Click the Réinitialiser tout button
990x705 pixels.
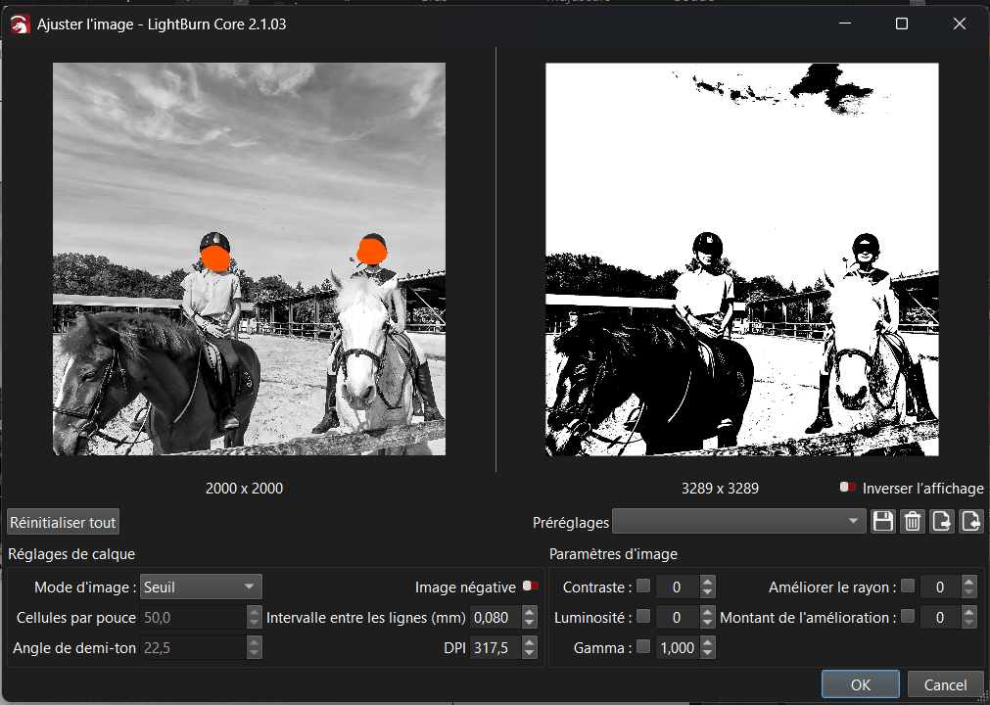[63, 523]
